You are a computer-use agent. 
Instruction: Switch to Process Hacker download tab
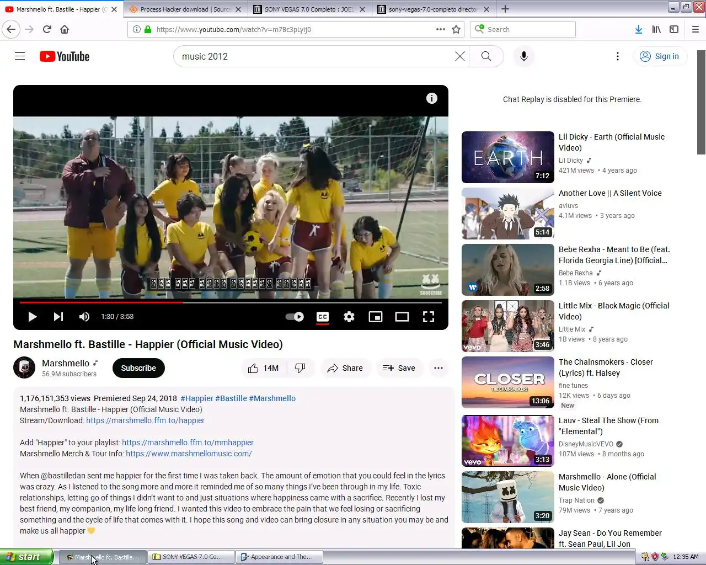tap(185, 9)
